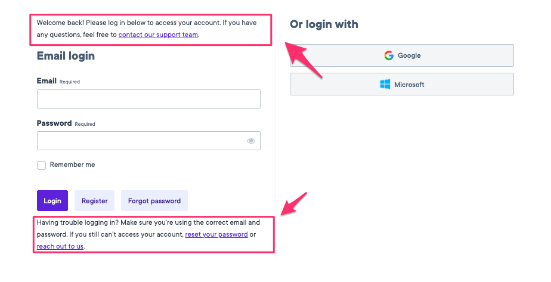Show password using the eye icon
Viewport: 551px width, 282px height.
(251, 141)
